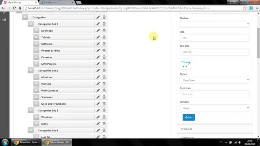Screen dimensions: 260x146
Task: Go back to previous page
Action: tap(3, 8)
